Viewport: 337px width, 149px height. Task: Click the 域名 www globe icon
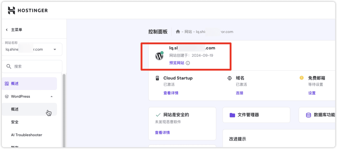click(230, 78)
